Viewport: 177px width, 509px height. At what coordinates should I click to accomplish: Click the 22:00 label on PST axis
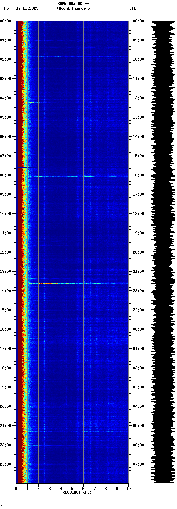(x=6, y=445)
